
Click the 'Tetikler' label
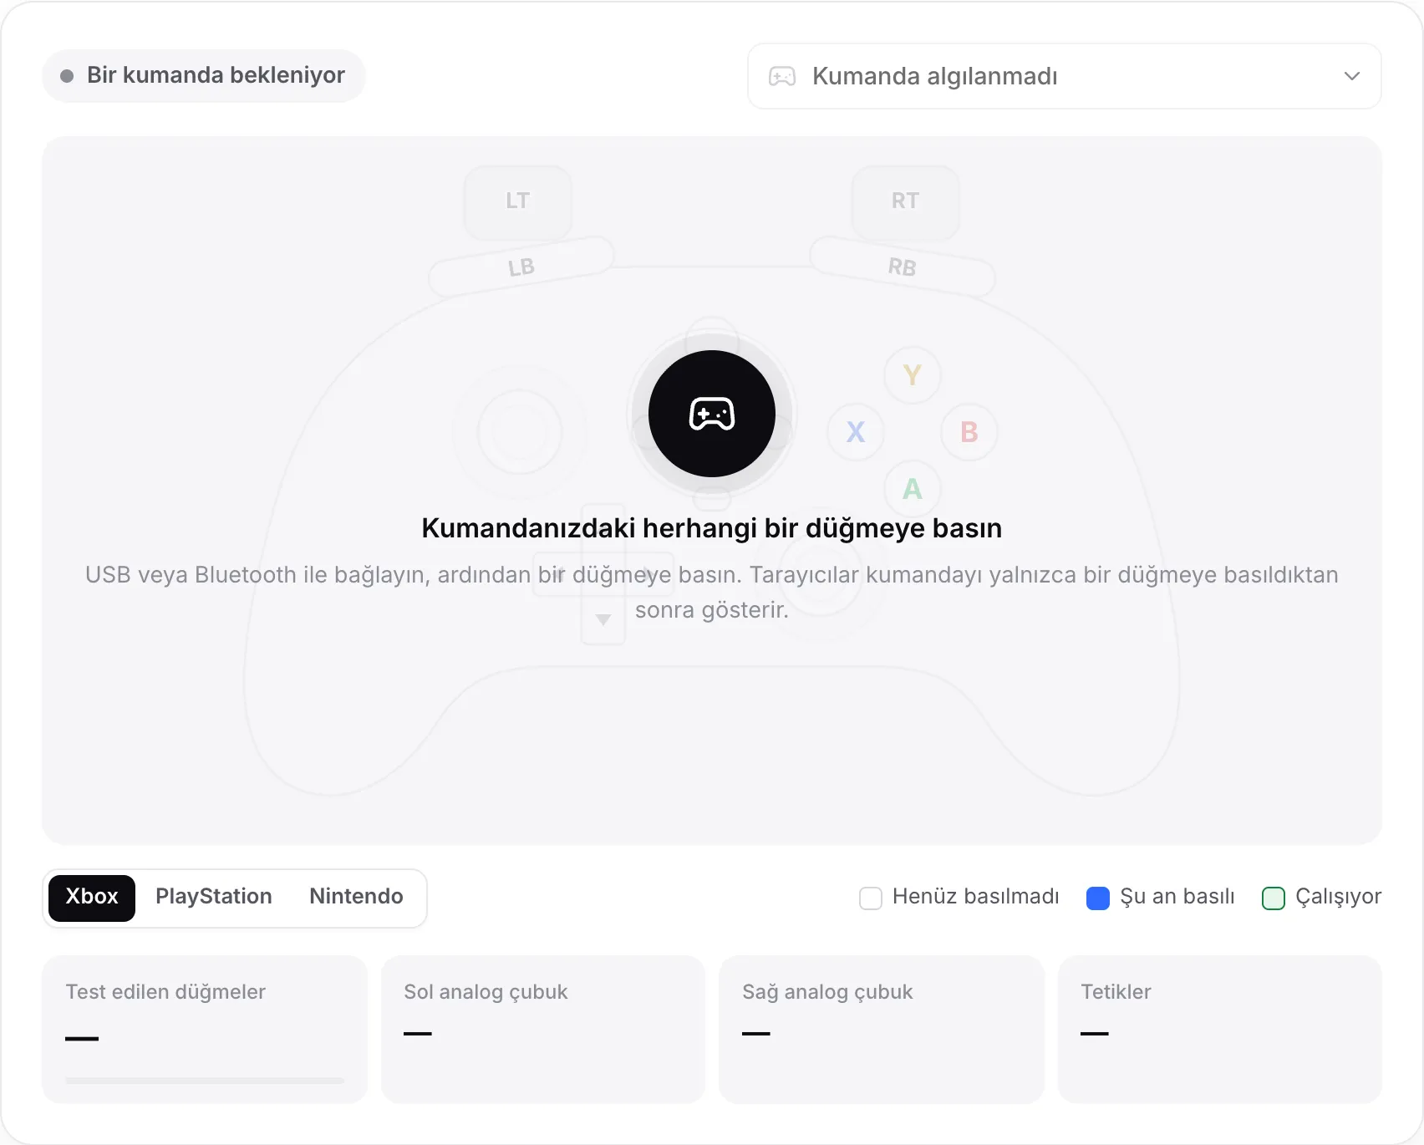pos(1116,992)
